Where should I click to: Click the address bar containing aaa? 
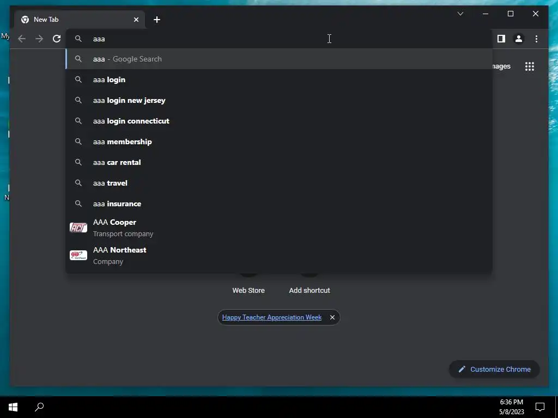pyautogui.click(x=279, y=39)
